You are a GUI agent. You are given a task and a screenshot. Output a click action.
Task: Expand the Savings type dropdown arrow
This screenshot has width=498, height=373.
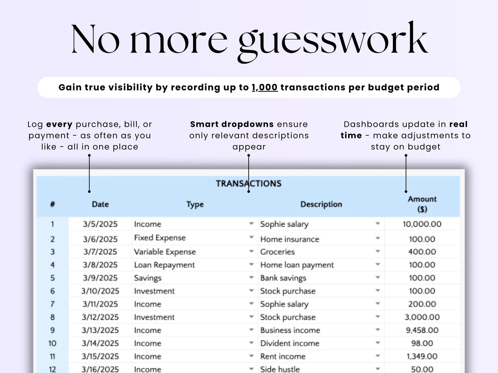(x=251, y=277)
